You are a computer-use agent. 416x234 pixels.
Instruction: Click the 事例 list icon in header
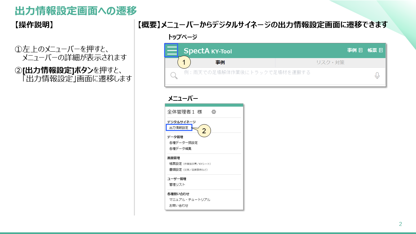[361, 50]
